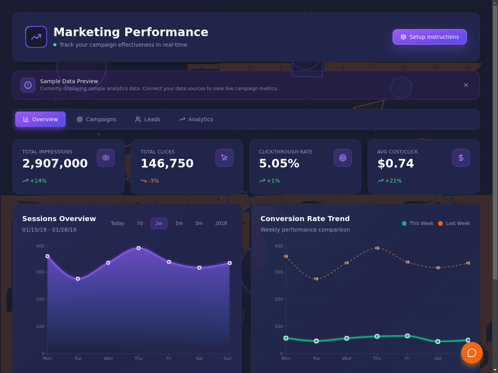Viewport: 498px width, 373px height.
Task: Click the 01/15/19 - 01/28/19 date range
Action: [49, 230]
